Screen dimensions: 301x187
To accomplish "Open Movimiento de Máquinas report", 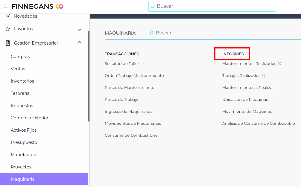I will click(247, 111).
